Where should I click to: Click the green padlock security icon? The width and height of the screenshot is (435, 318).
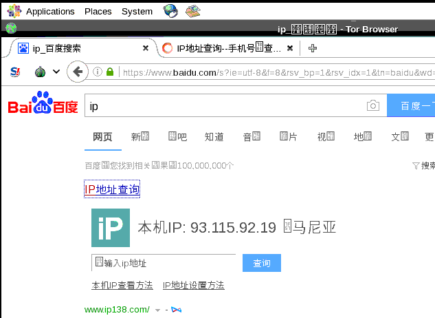(110, 72)
